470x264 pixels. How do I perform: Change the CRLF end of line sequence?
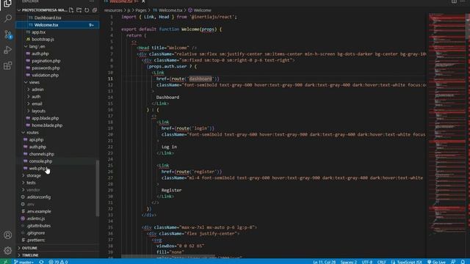(382, 262)
